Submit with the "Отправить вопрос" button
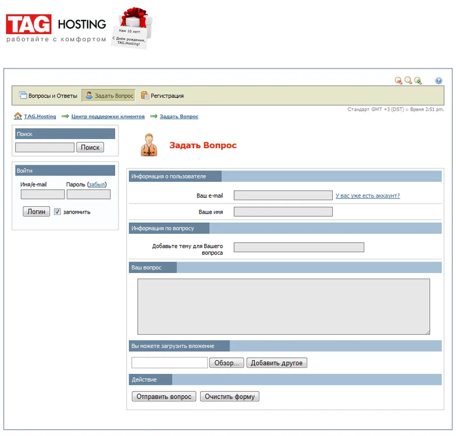Image resolution: width=456 pixels, height=436 pixels. (x=164, y=397)
